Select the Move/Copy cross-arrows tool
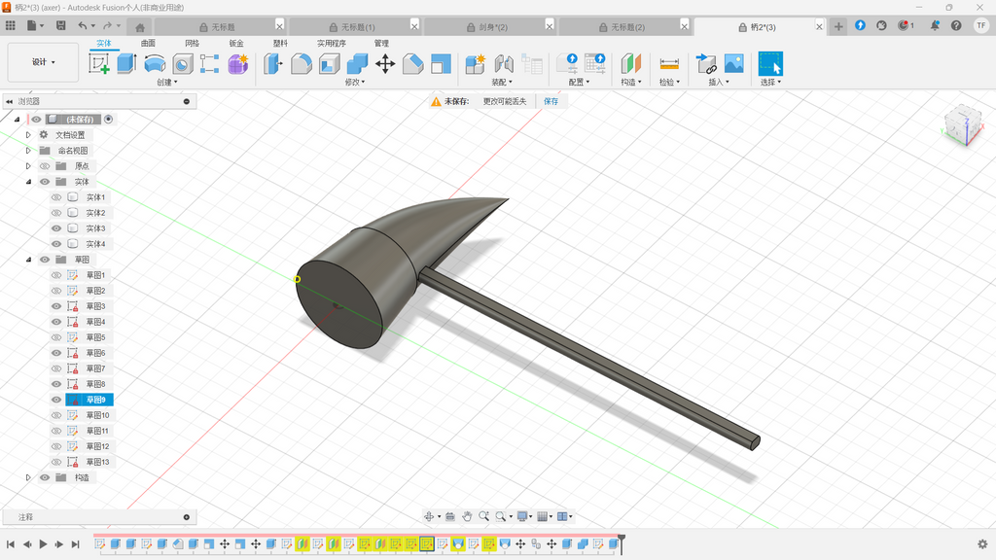This screenshot has height=560, width=996. (385, 64)
